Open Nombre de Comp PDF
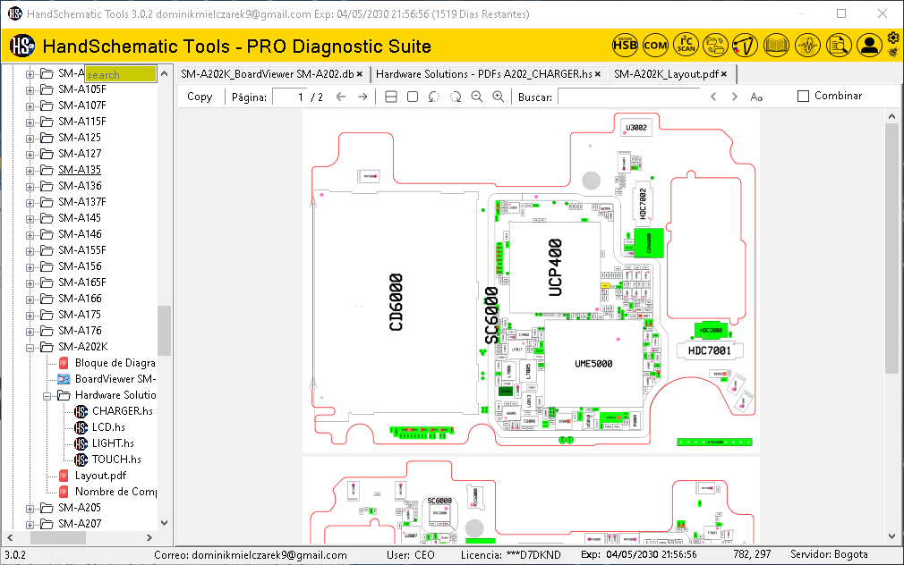 point(115,492)
